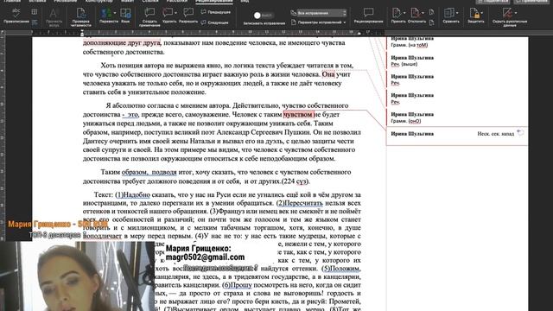Viewport: 553px width, 311px height.
Task: Select the comment Реч. (выше)
Action: pyautogui.click(x=404, y=64)
